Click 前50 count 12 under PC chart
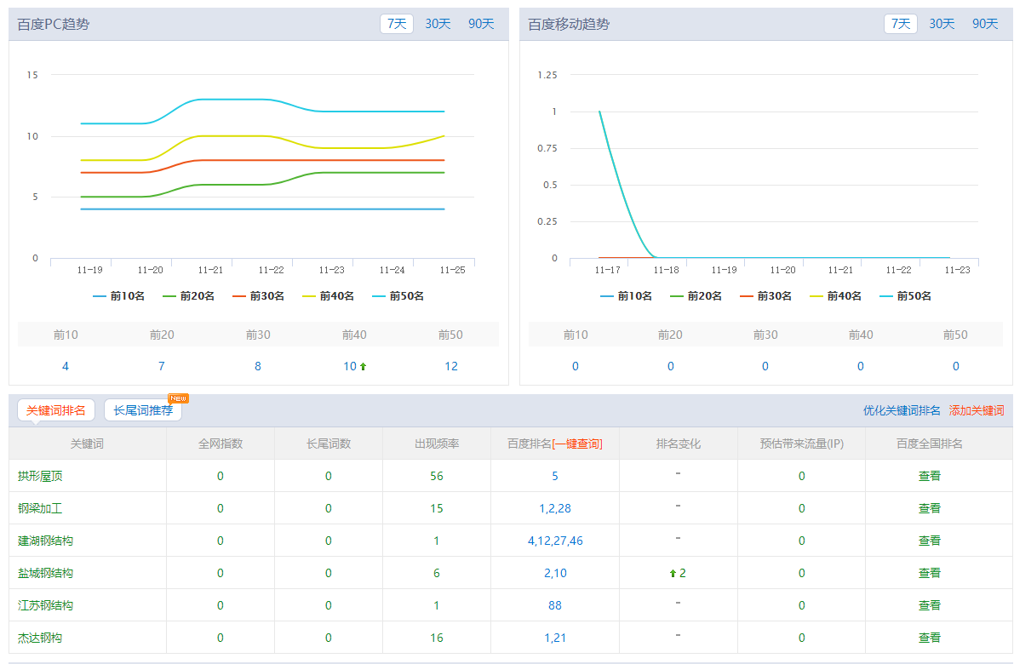Screen dimensions: 1014x664 450,366
